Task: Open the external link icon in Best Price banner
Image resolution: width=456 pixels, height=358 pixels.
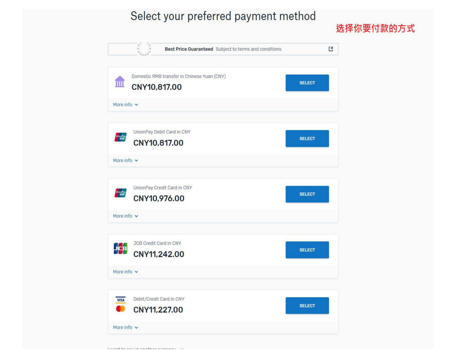Action: tap(331, 49)
